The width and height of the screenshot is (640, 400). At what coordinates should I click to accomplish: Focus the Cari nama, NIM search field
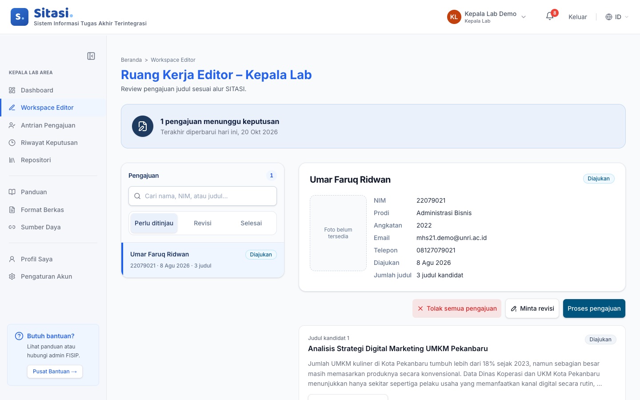coord(203,196)
